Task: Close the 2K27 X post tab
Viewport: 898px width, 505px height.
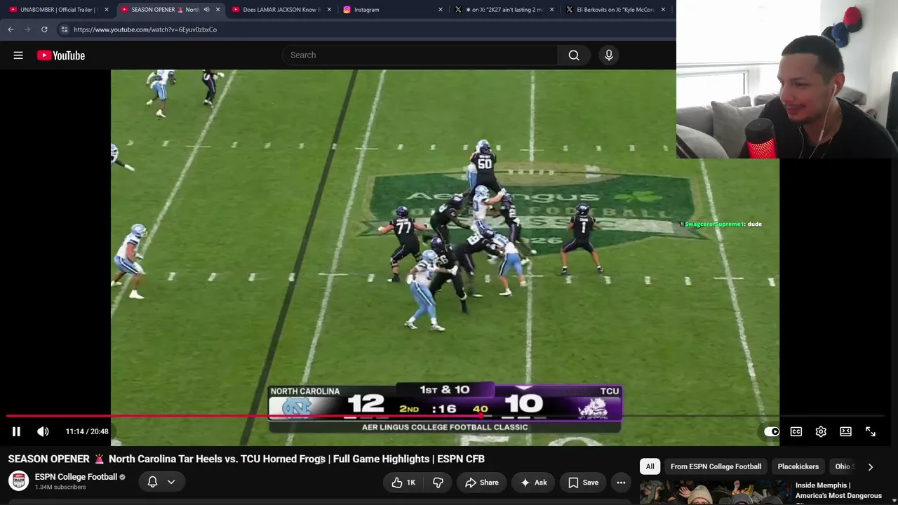Action: point(552,10)
